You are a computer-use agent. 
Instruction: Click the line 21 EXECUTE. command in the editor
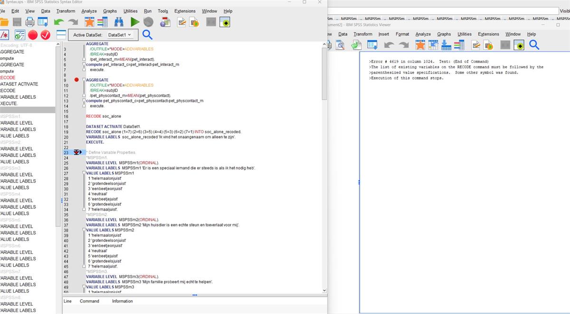(x=95, y=142)
